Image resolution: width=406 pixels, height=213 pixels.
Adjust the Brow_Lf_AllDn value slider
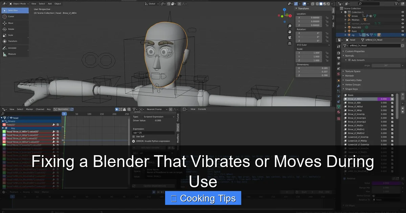click(x=384, y=99)
